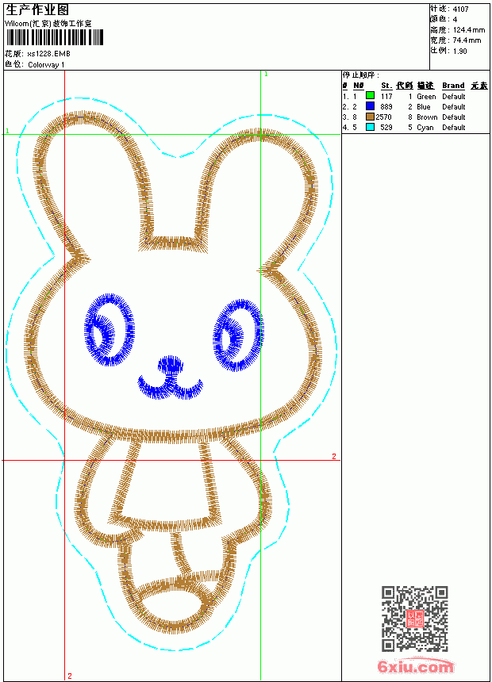Click the blue color swatch in stop sequence
The height and width of the screenshot is (682, 492).
pyautogui.click(x=370, y=106)
